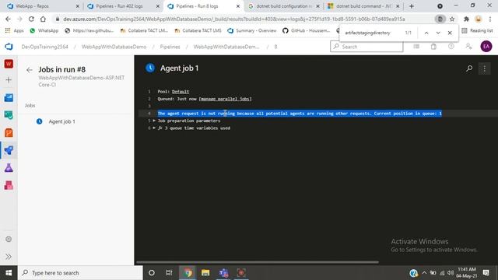Open Chrome from taskbar
498x280 pixels.
tap(188, 273)
